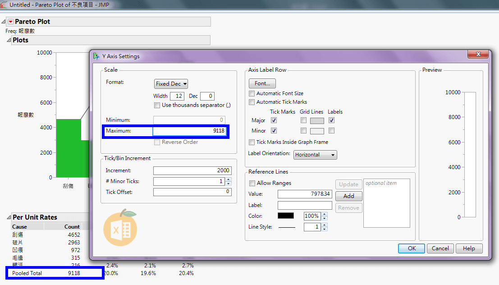Collapse the Pareto Plot outline disclosure triangle

(4, 22)
